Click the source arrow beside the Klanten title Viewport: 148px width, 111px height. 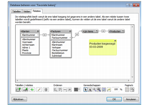(21, 31)
